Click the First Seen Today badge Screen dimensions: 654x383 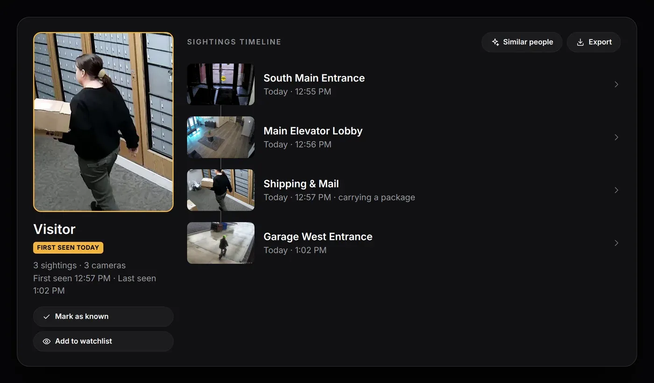point(68,247)
